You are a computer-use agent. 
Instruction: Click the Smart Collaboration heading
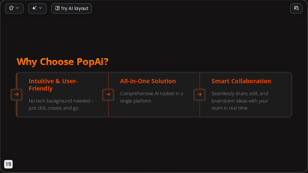tap(241, 81)
